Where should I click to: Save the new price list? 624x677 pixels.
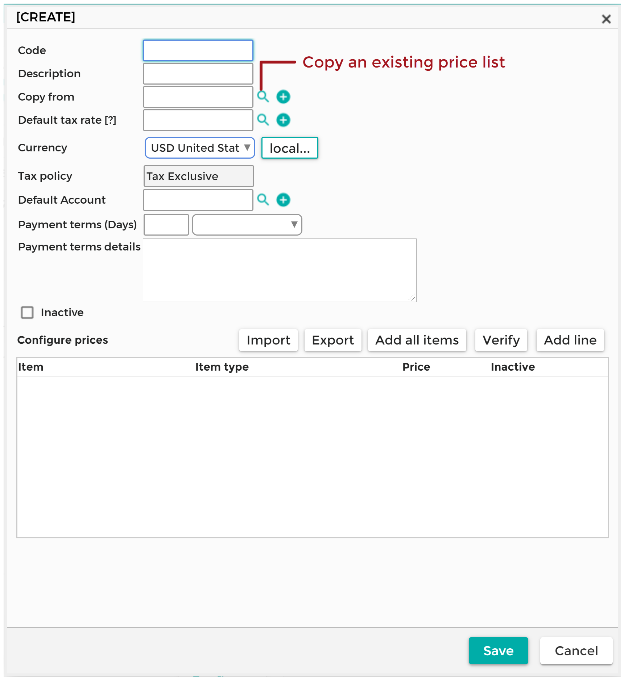click(x=498, y=651)
